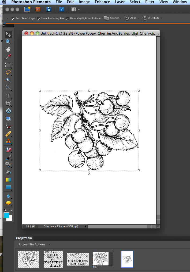The height and width of the screenshot is (272, 190).
Task: Click the white background color swatch
Action: 10,219
